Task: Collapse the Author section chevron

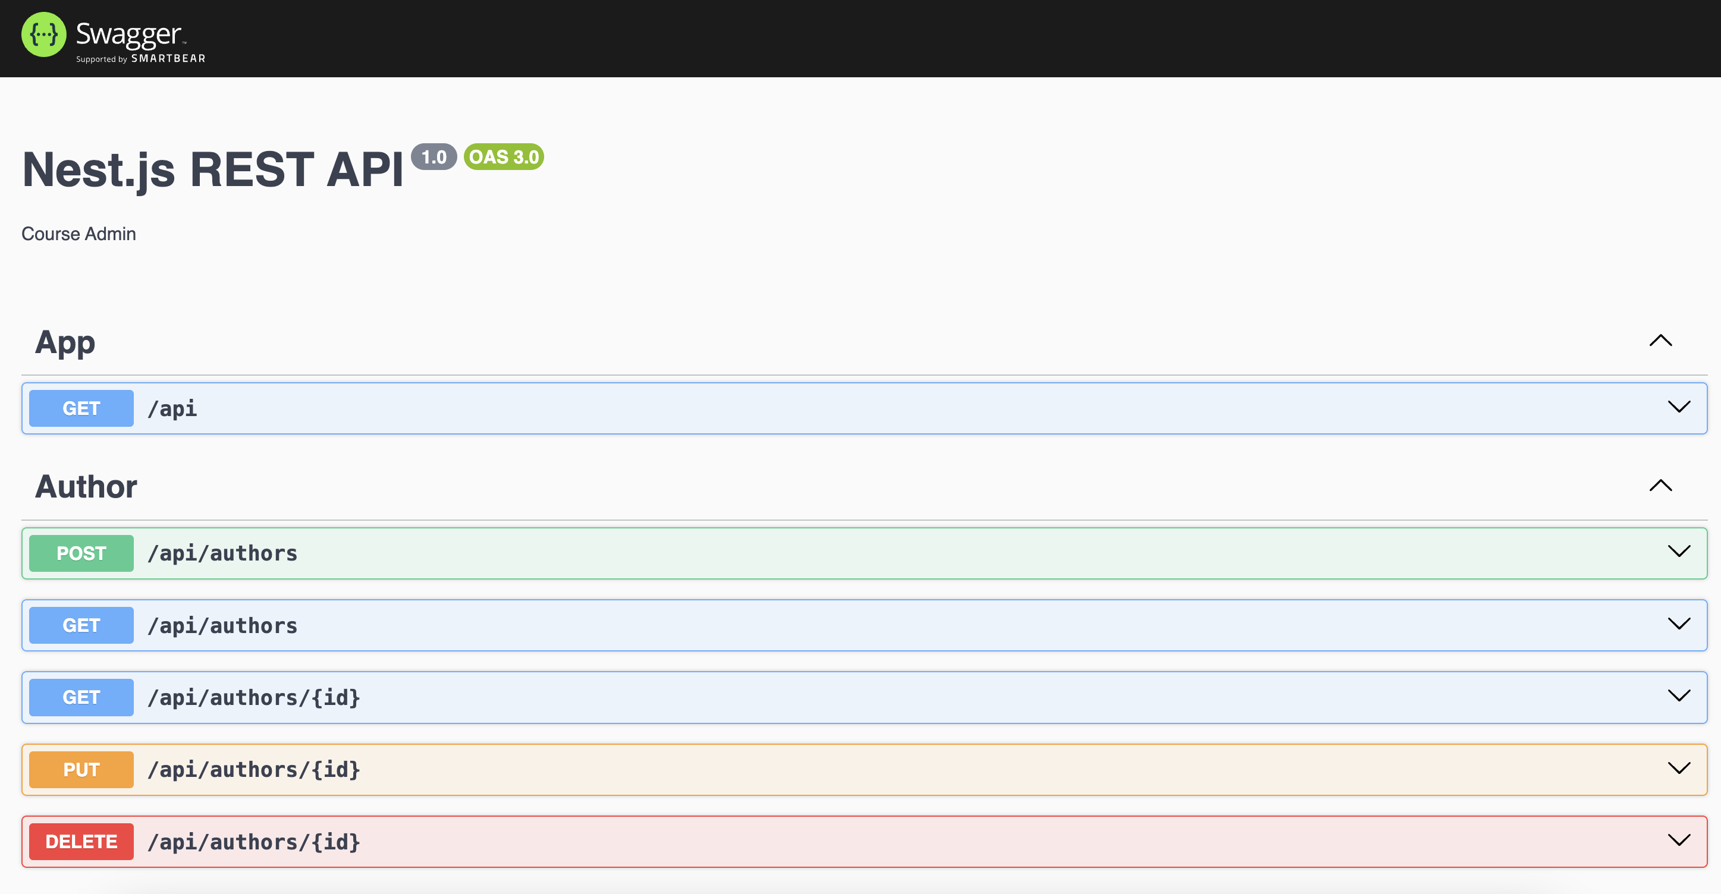Action: click(1660, 486)
